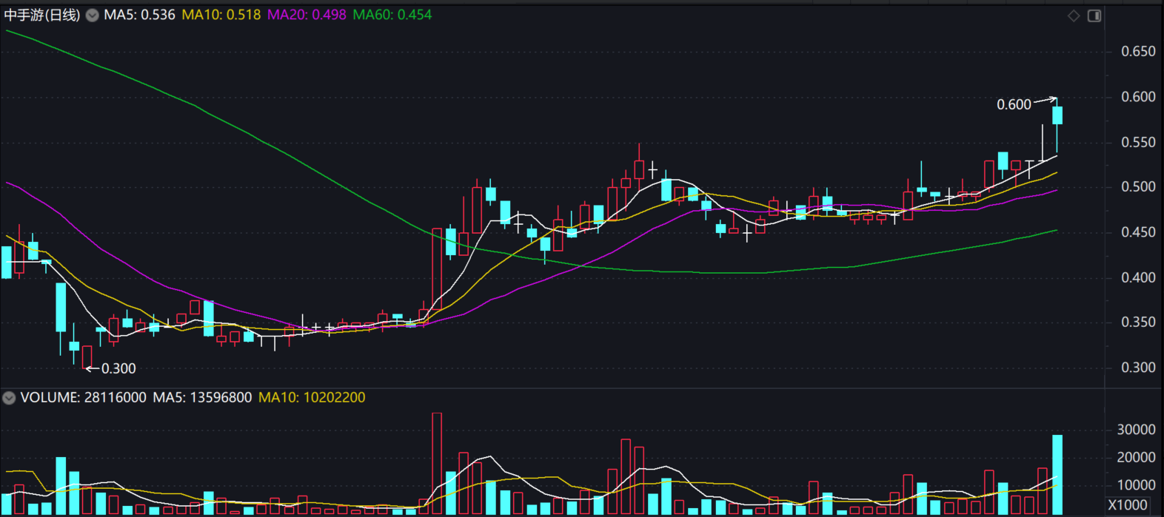
Task: Toggle the side panel layout icon
Action: click(1094, 16)
